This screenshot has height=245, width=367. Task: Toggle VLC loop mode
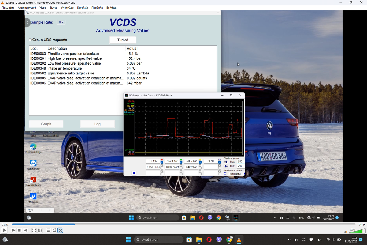[x=54, y=230]
